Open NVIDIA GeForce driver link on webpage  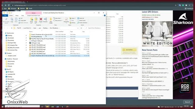[151, 15]
